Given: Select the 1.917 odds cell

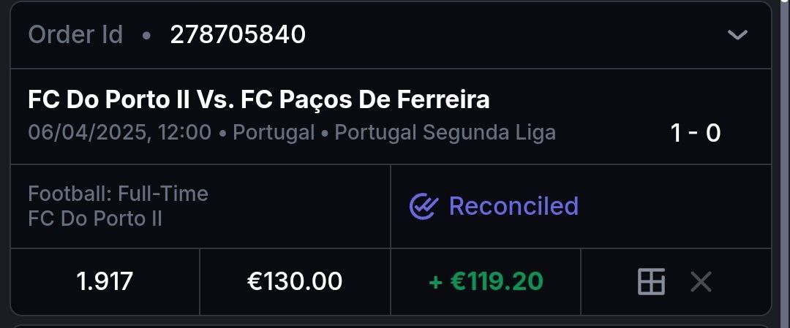Looking at the screenshot, I should [105, 282].
